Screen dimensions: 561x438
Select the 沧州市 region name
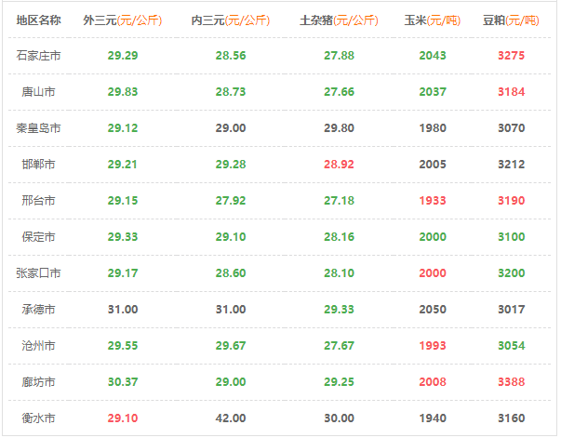(x=39, y=346)
